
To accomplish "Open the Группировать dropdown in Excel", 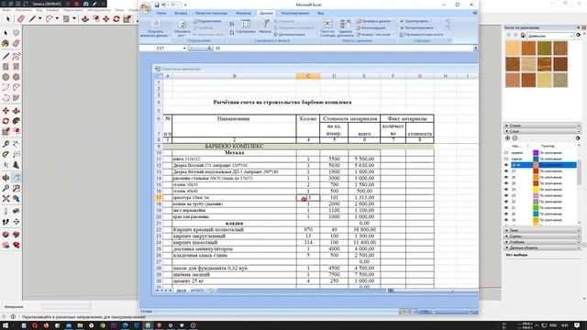I will pos(415,21).
